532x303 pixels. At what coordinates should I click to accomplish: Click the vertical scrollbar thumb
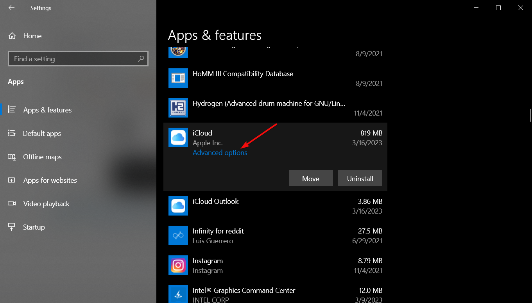coord(530,116)
